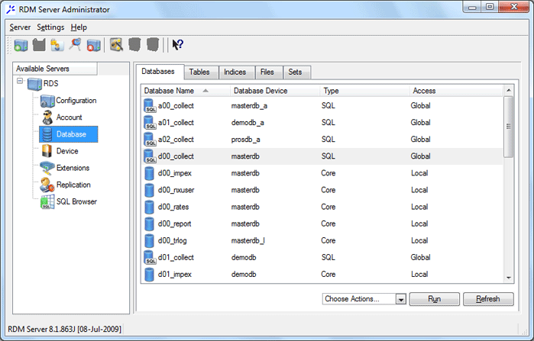The width and height of the screenshot is (534, 341).
Task: Select the Account tree item label
Action: tap(69, 117)
